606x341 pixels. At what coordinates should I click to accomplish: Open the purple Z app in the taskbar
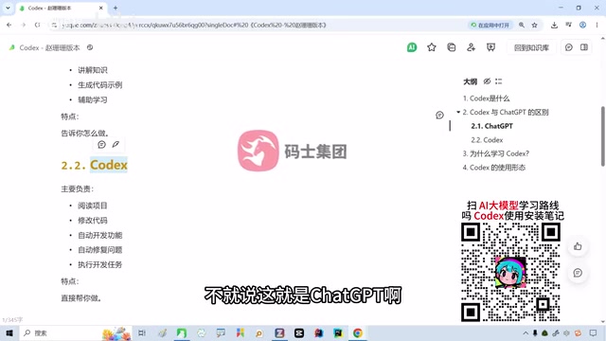point(279,332)
